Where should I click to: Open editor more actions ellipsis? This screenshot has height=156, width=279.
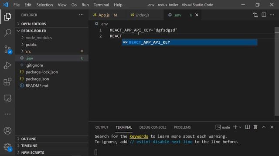272,15
